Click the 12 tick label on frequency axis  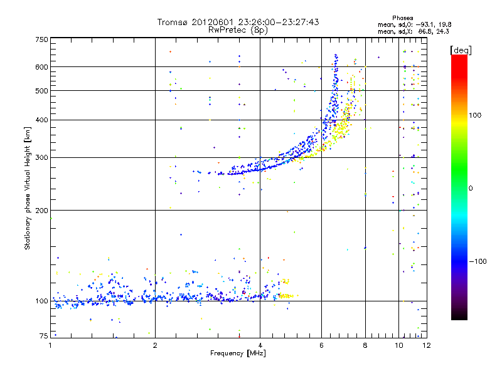(427, 345)
